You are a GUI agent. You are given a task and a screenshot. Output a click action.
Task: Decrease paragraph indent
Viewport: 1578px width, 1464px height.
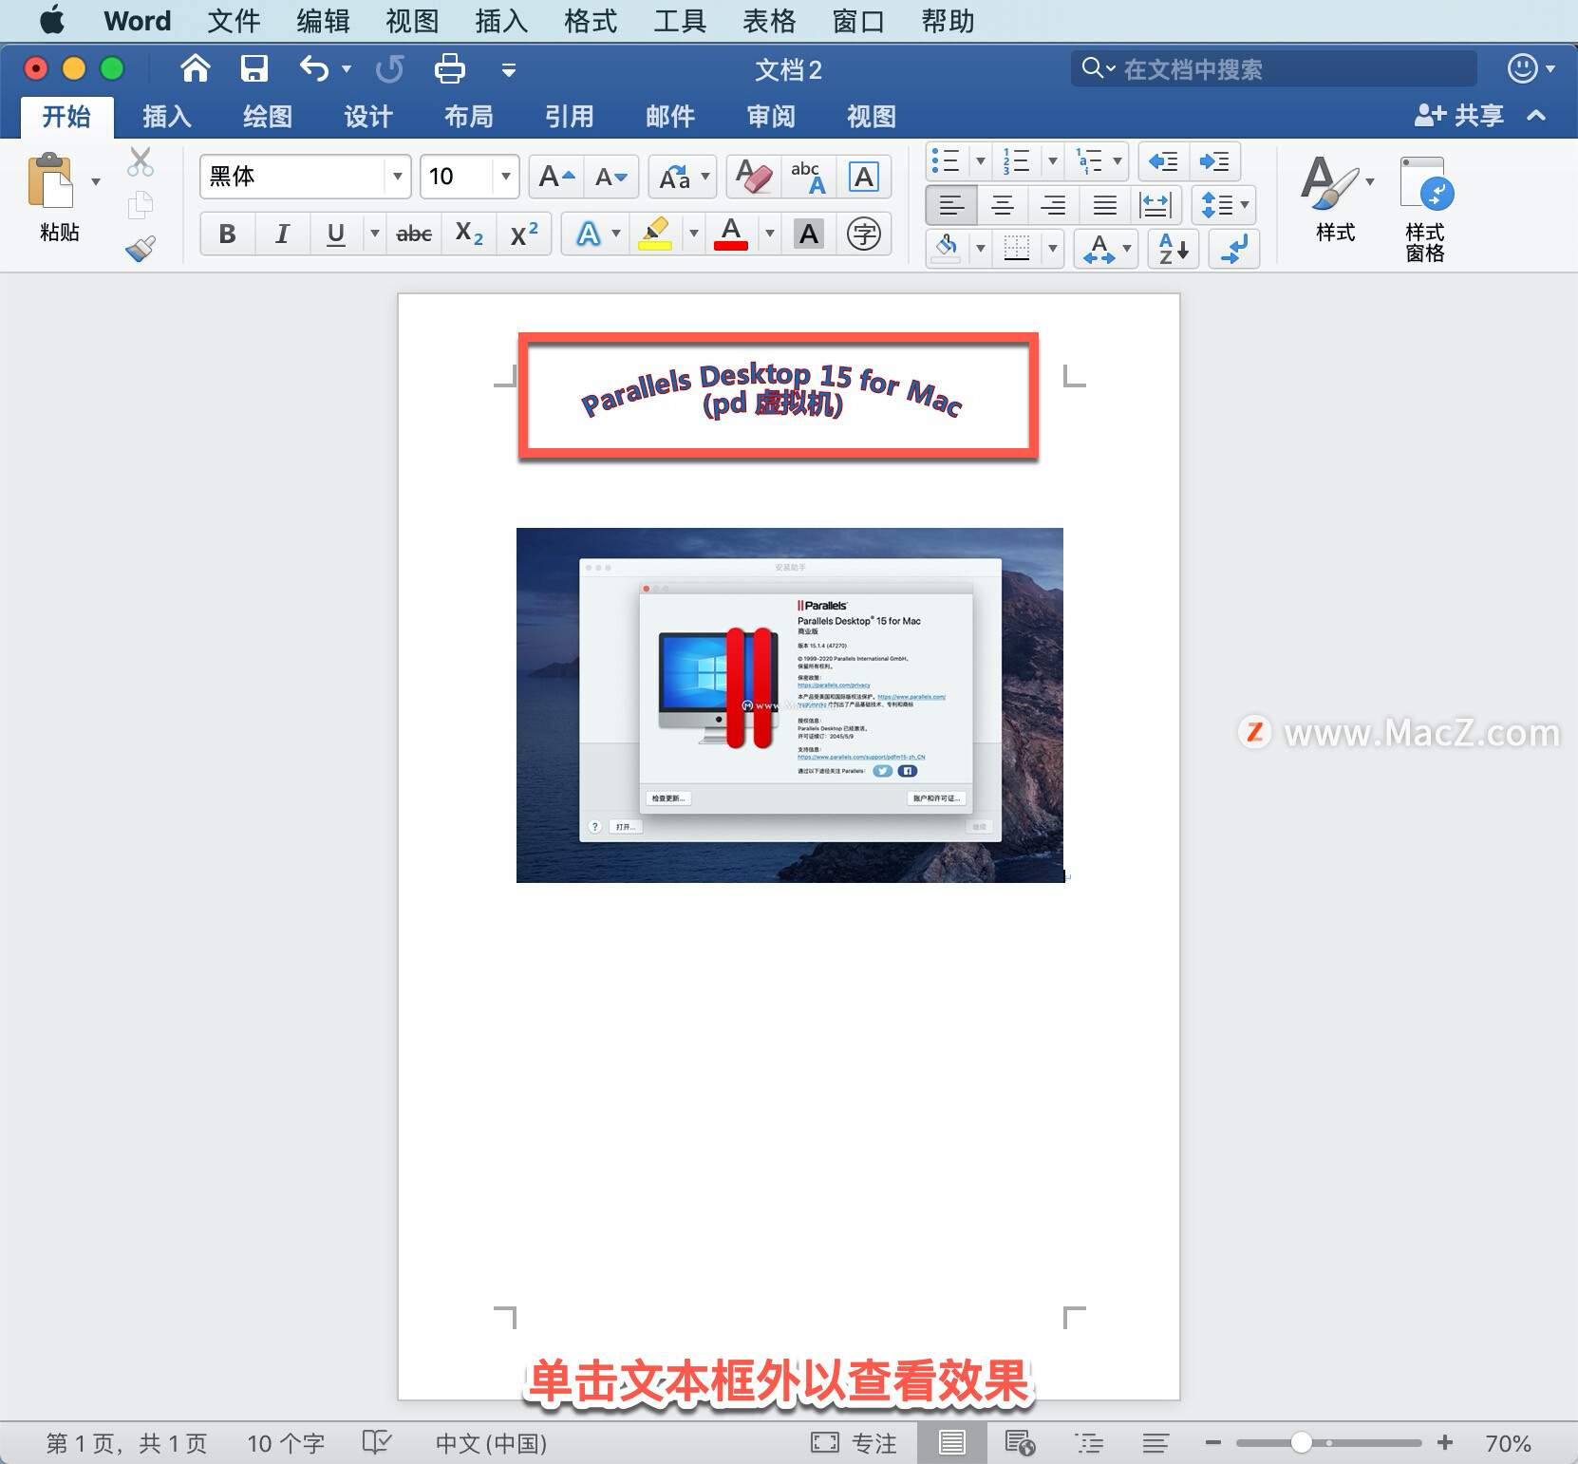click(1163, 161)
